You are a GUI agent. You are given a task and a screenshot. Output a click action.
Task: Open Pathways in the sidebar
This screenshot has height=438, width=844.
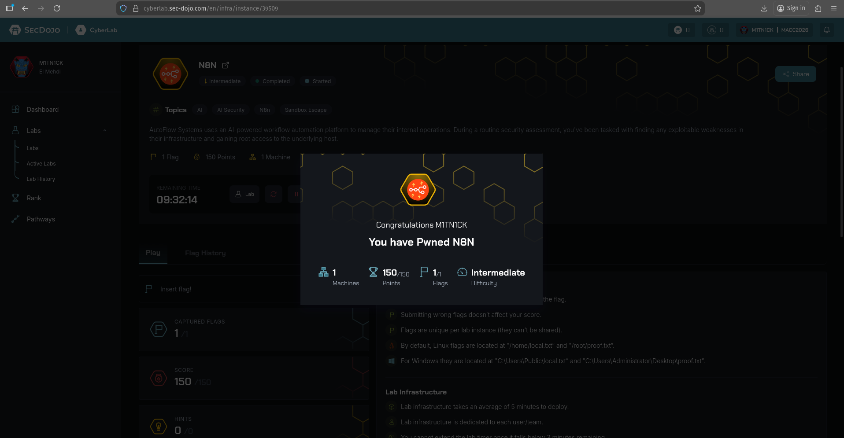click(x=41, y=219)
